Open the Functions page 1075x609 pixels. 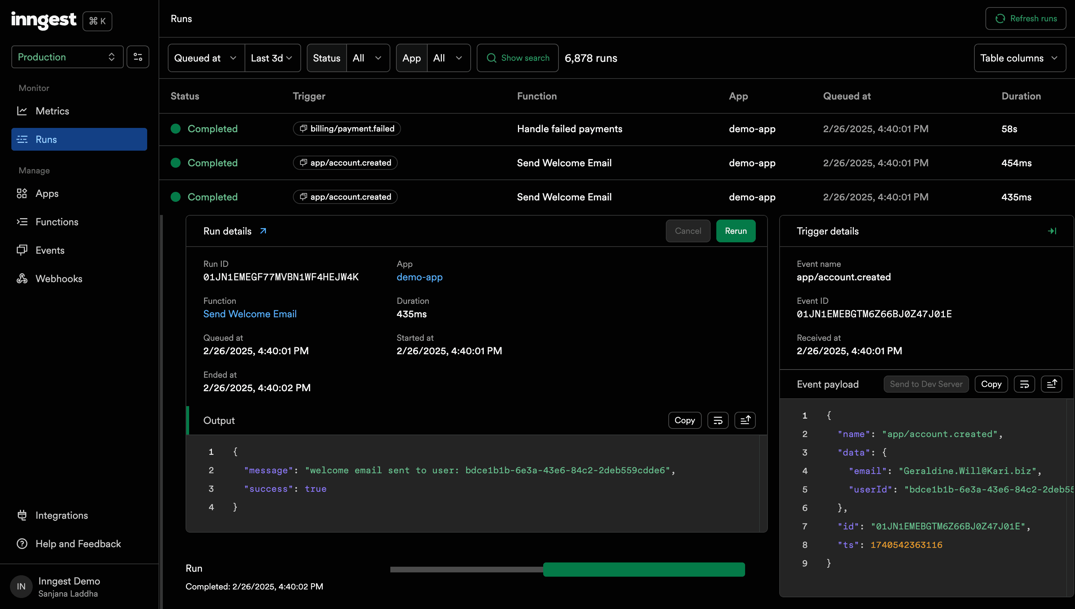coord(79,222)
